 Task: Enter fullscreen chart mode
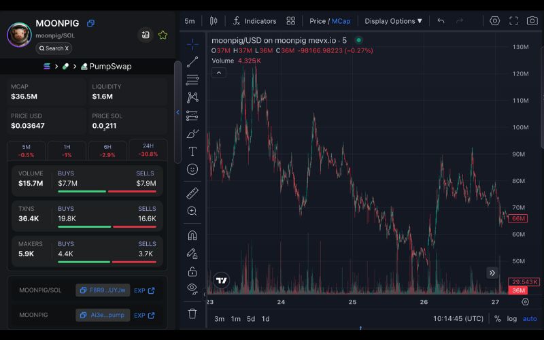click(513, 21)
